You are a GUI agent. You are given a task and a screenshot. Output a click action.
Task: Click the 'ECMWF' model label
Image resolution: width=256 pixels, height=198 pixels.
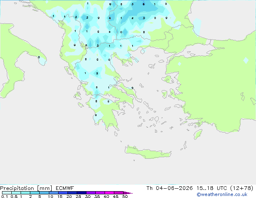[65, 188]
